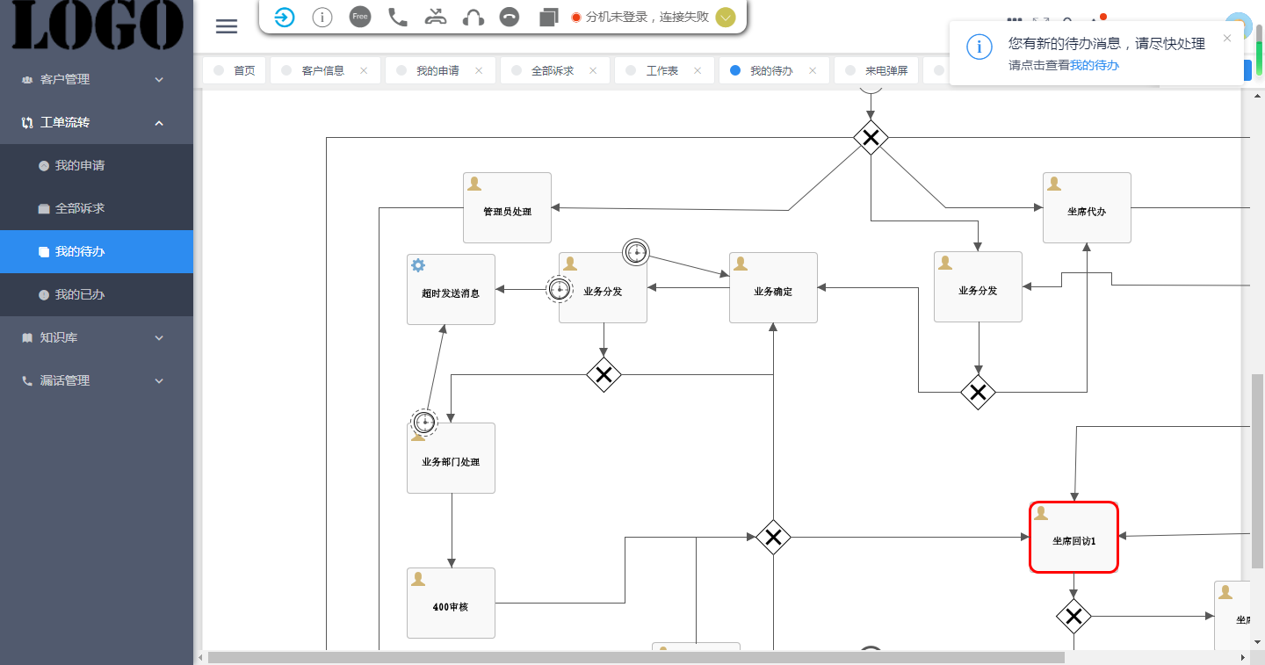Expand the yellow softphone dropdown button
Viewport: 1265px width, 665px height.
click(726, 18)
